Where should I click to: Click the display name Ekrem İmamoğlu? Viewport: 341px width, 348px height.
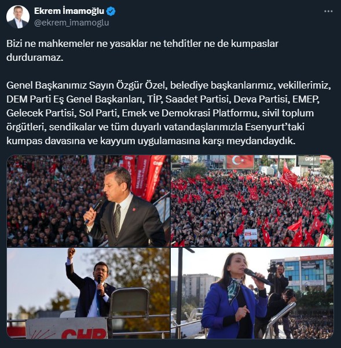69,11
